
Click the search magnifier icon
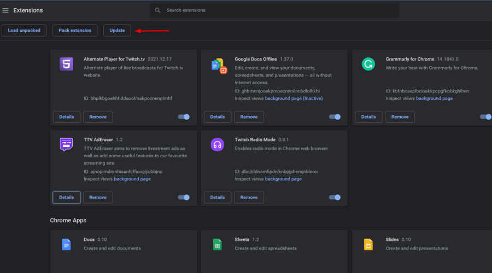tap(157, 10)
